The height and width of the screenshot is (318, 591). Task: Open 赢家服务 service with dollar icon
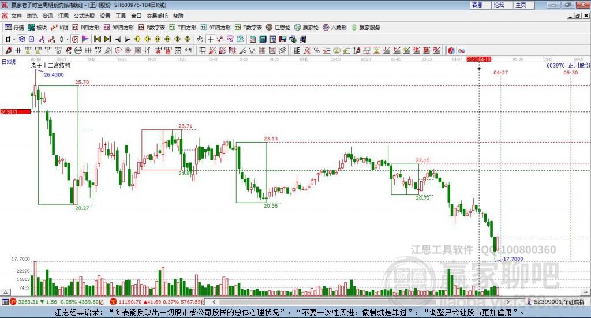pos(366,28)
